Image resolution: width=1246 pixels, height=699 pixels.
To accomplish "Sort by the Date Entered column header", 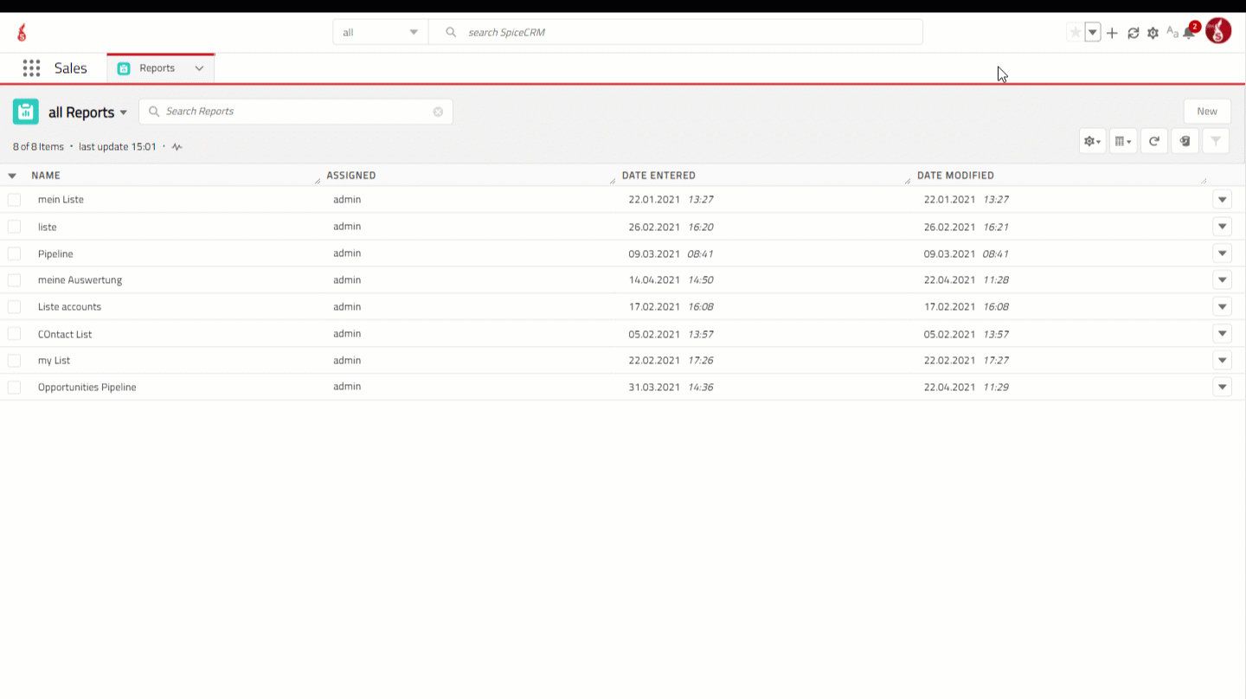I will click(x=658, y=176).
